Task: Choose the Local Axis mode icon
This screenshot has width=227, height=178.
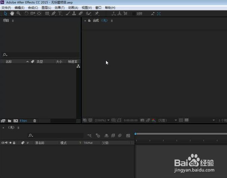Action: point(114,13)
